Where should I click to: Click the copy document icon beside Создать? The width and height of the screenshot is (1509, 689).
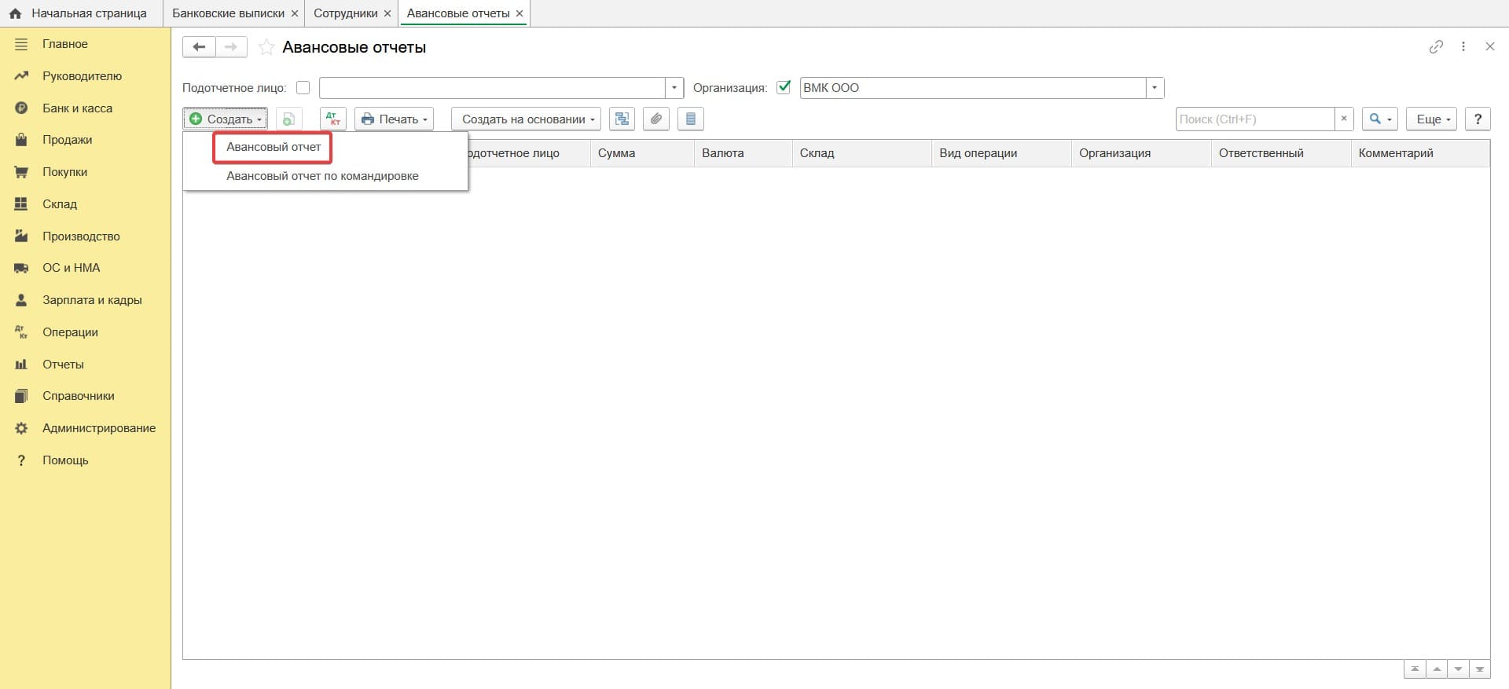coord(289,119)
